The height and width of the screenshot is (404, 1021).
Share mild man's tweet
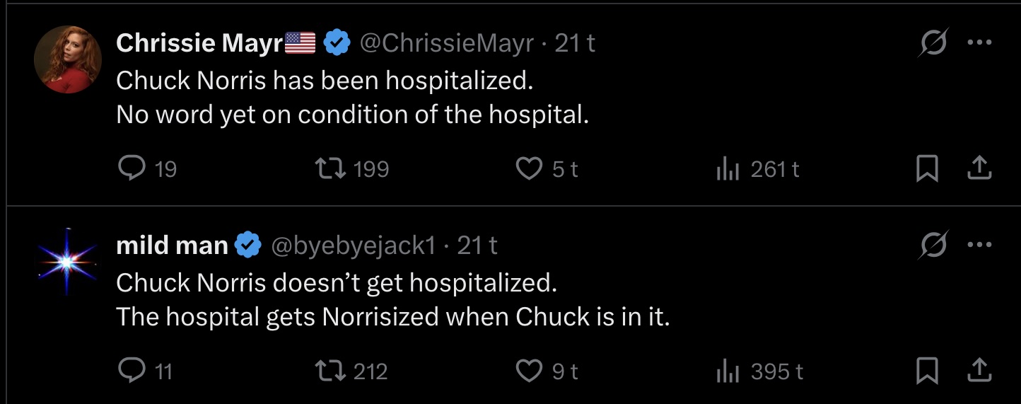tap(979, 371)
